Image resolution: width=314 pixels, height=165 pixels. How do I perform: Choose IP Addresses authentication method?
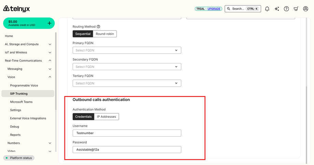[106, 117]
